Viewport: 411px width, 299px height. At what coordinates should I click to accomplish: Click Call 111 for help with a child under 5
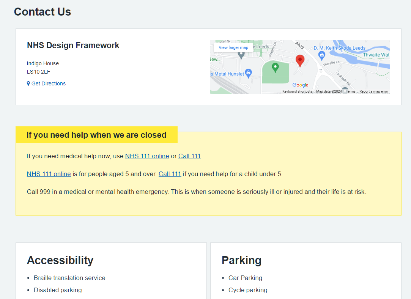click(170, 174)
